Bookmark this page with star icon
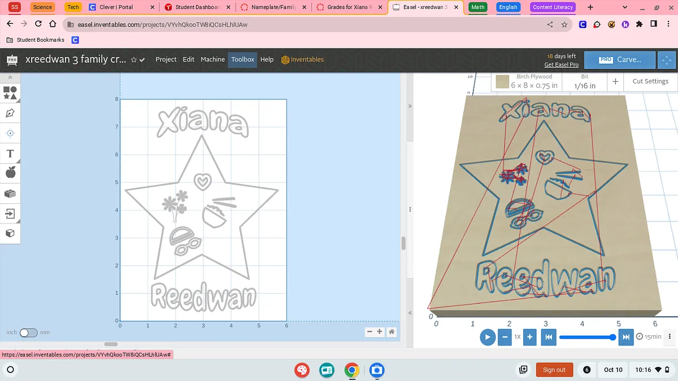Viewport: 678px width, 381px height. [x=564, y=25]
